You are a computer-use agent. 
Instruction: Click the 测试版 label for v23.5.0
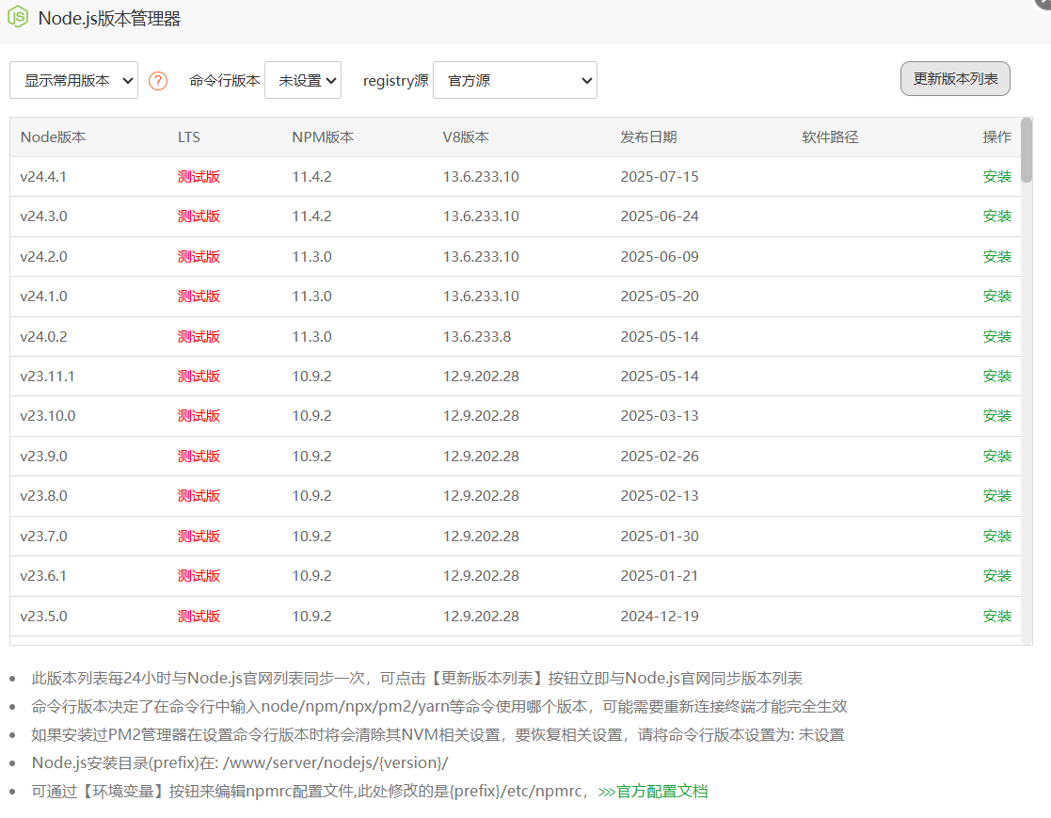pyautogui.click(x=199, y=616)
